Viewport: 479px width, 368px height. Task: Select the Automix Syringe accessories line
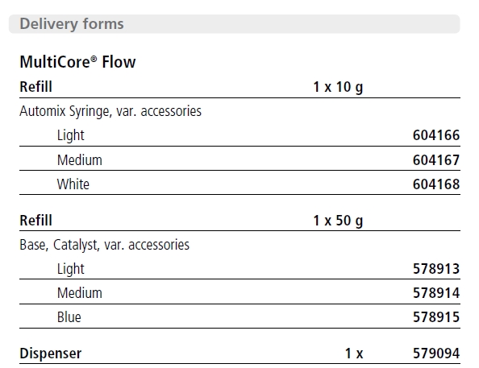(110, 111)
